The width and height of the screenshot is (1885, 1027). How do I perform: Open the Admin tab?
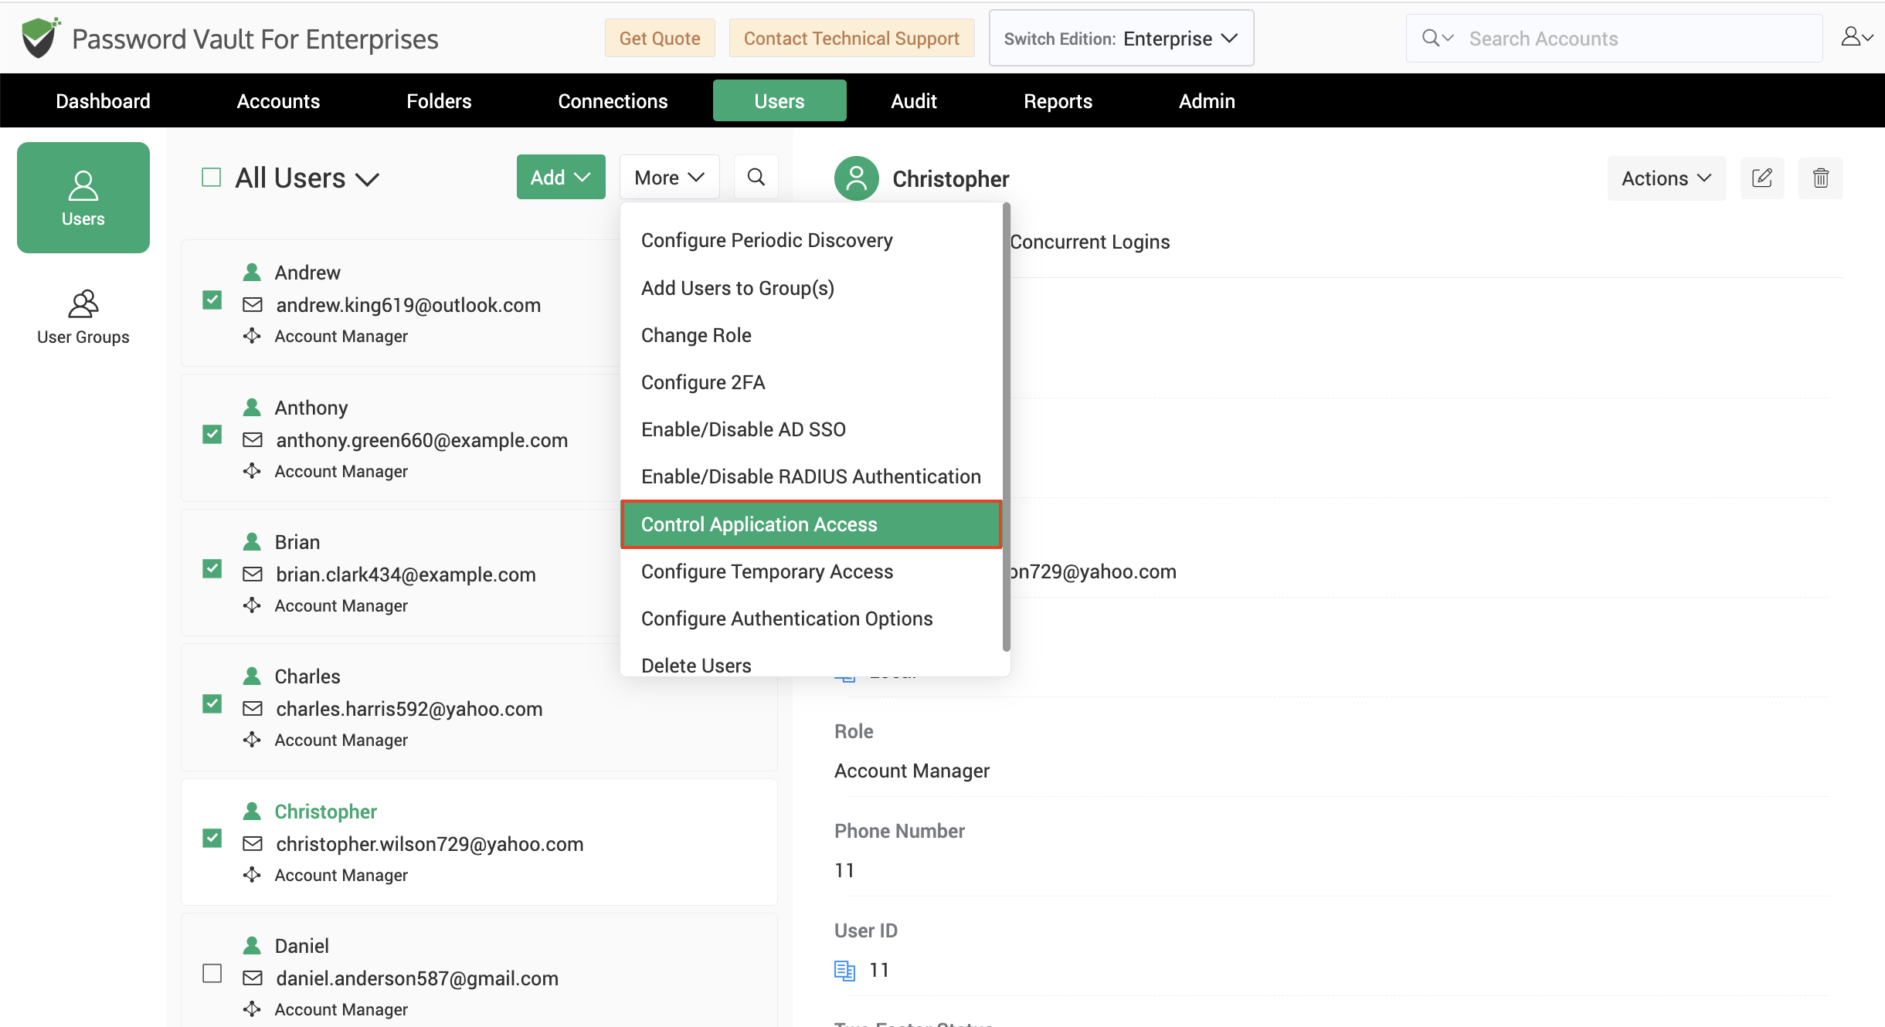[1207, 101]
